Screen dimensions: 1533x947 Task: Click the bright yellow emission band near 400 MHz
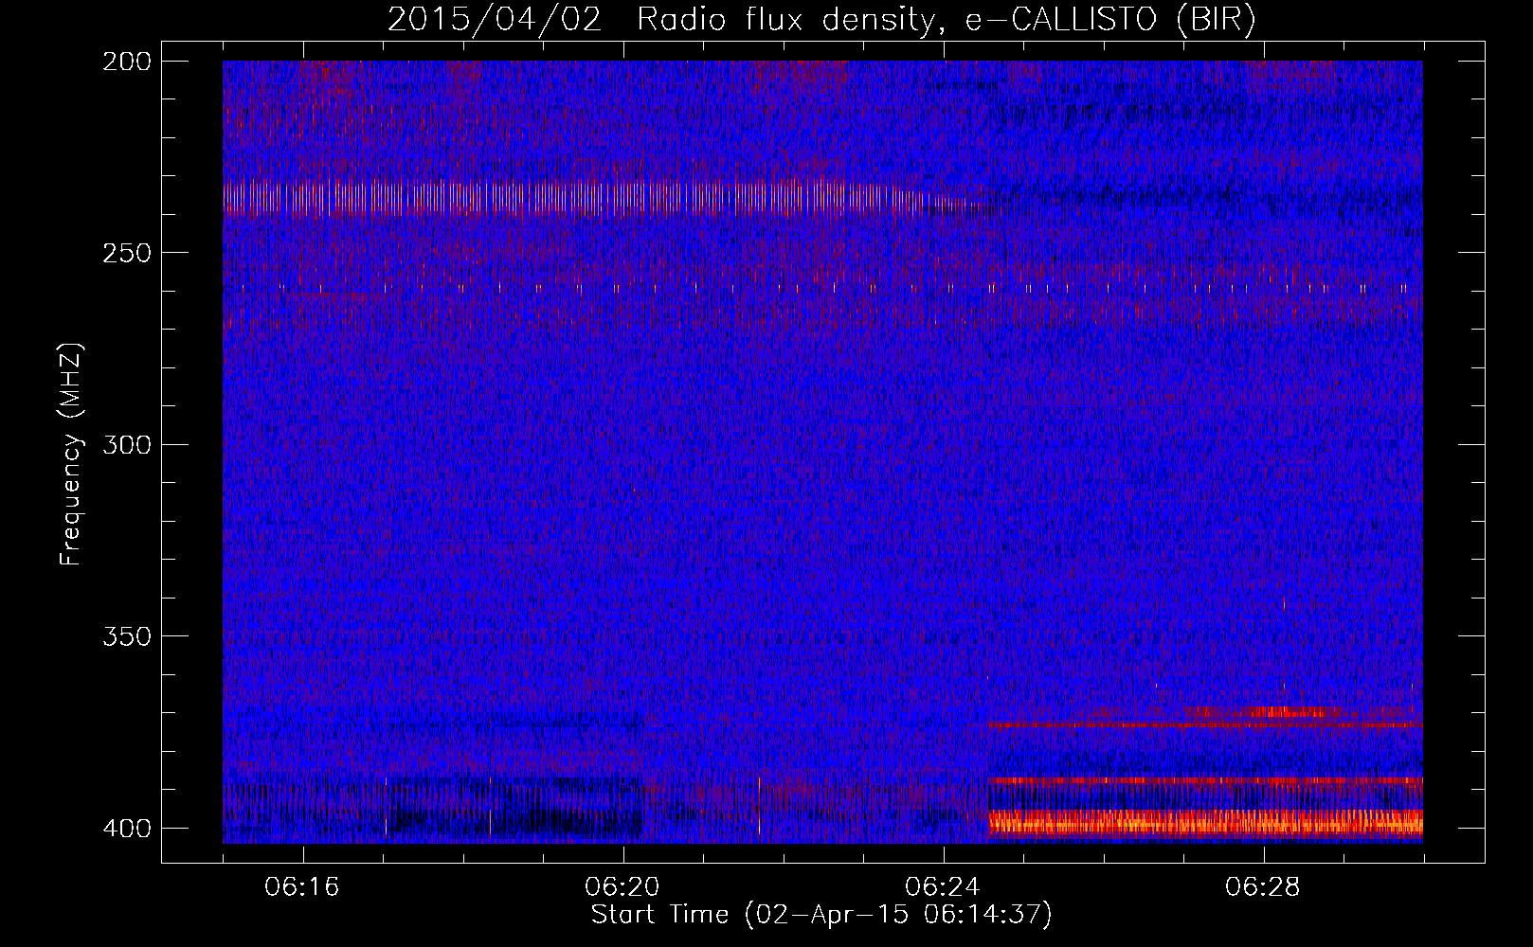coord(1205,822)
